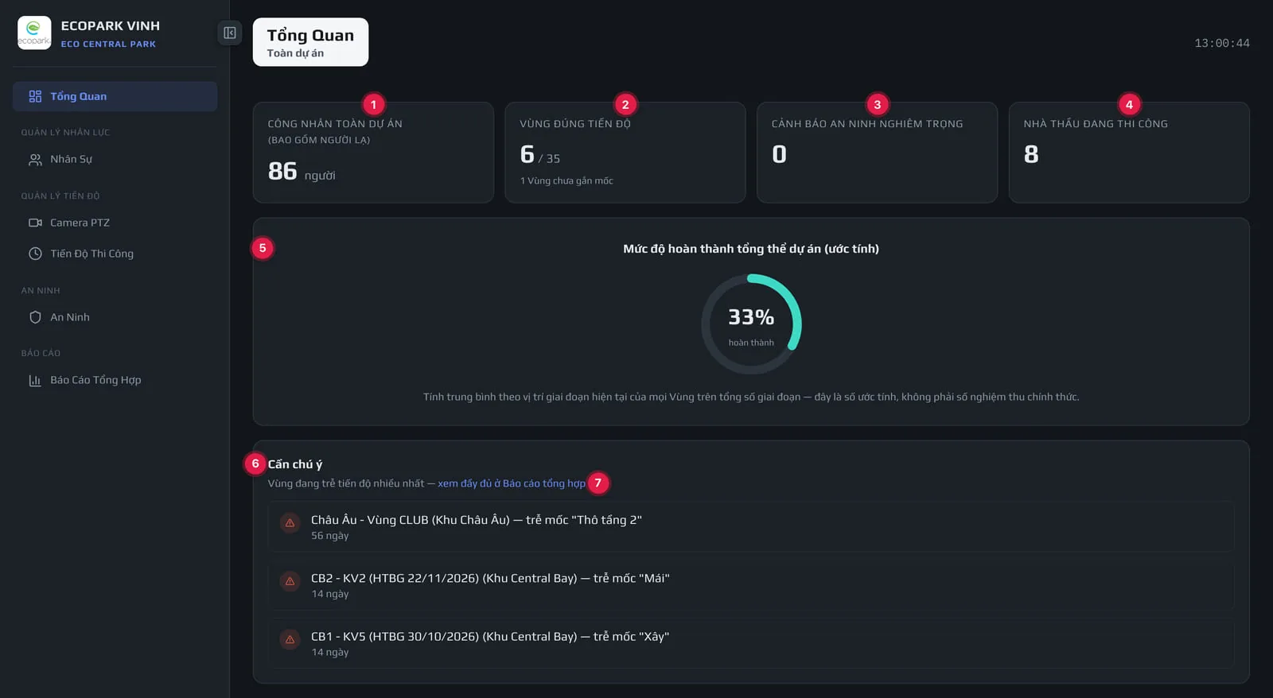Click the An Ninh shield icon
The height and width of the screenshot is (698, 1273).
[x=35, y=317]
